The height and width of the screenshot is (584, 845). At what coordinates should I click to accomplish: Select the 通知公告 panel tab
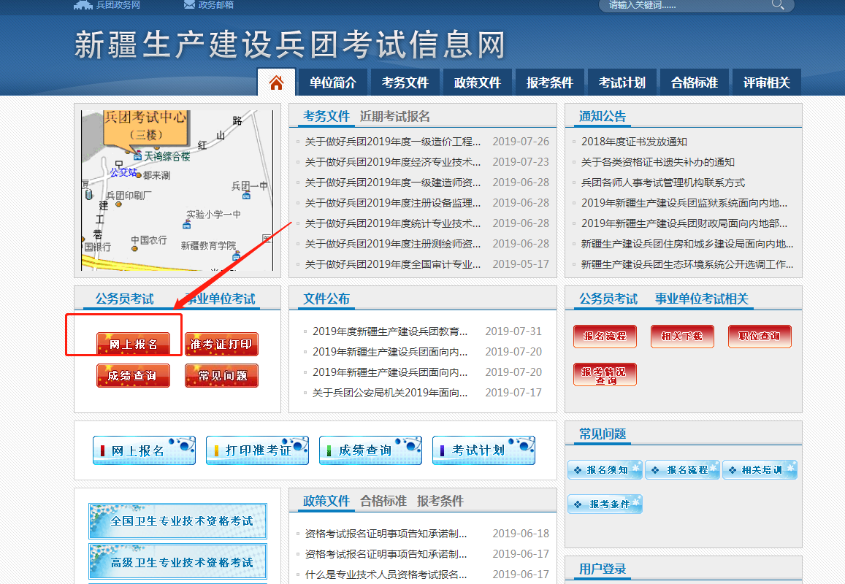(x=603, y=116)
